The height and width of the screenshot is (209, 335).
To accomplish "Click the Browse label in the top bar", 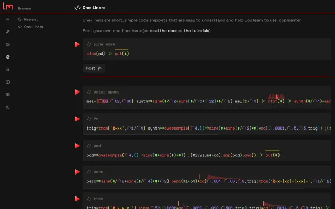I will tap(25, 8).
